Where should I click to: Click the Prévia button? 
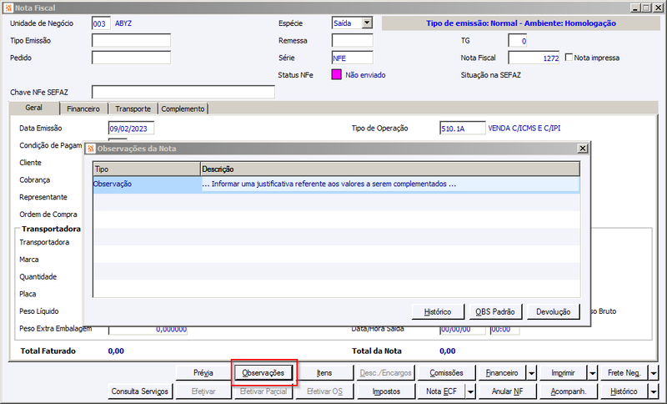click(x=203, y=373)
